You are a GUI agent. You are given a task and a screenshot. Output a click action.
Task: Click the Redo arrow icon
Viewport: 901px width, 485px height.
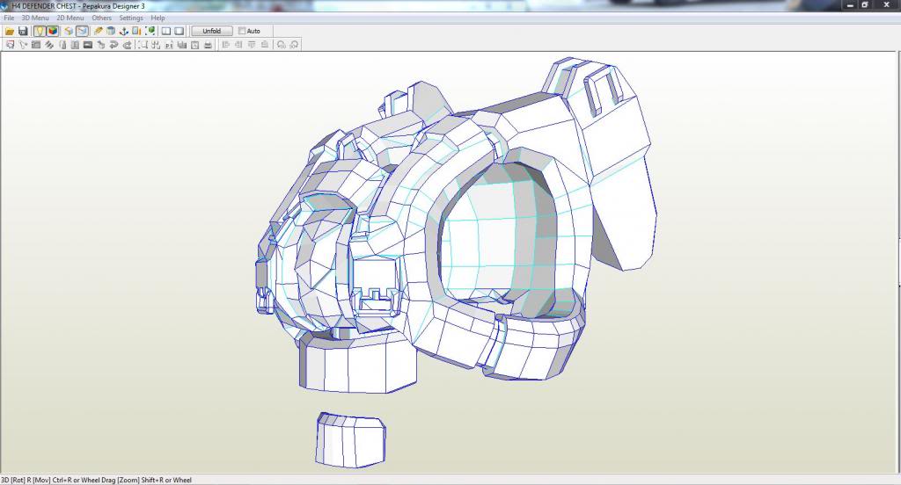tap(127, 45)
